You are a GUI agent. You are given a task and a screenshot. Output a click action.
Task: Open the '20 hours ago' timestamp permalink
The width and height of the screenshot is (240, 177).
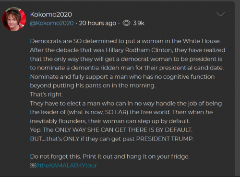[x=97, y=23]
